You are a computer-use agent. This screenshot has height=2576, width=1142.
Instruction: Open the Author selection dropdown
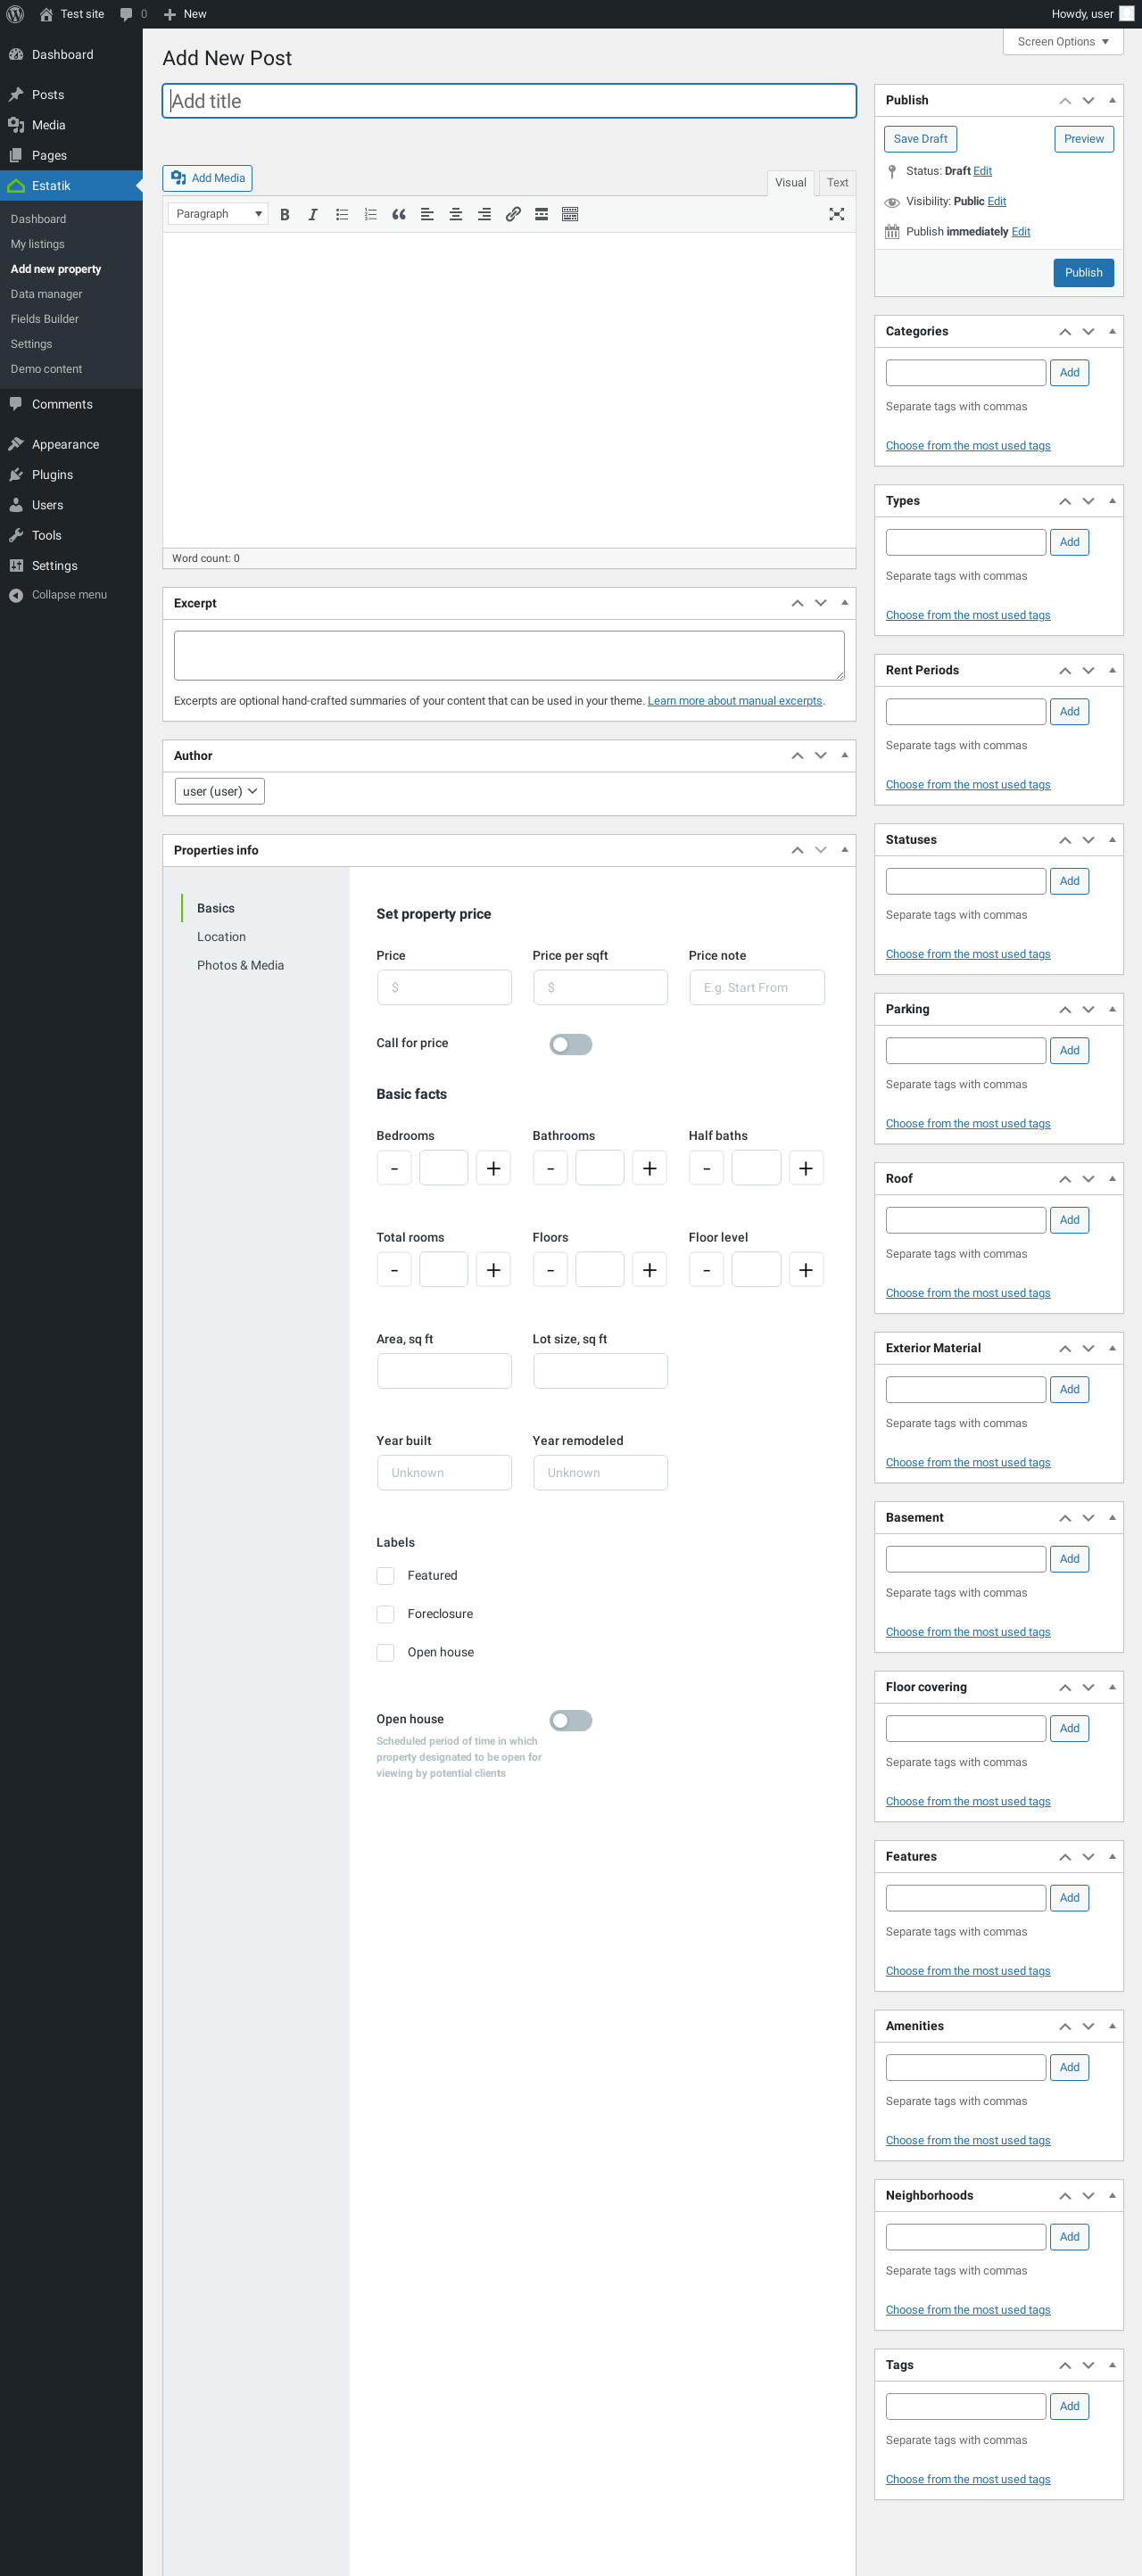tap(219, 791)
